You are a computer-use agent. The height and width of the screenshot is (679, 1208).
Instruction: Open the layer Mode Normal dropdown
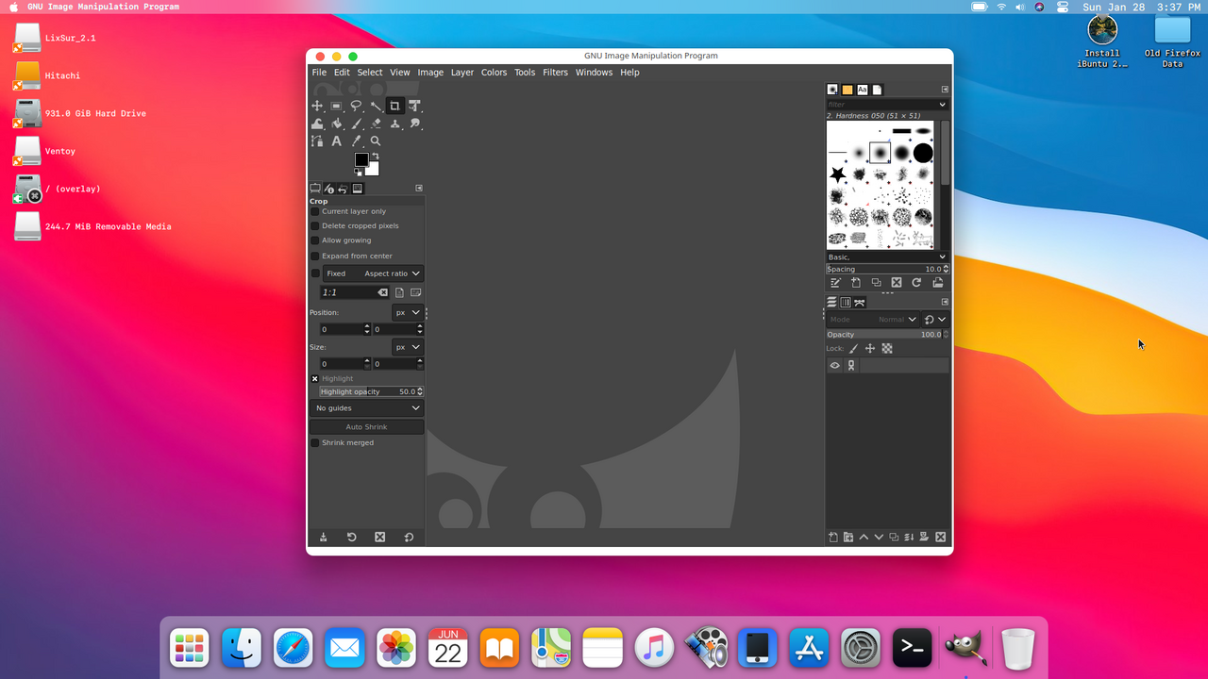click(873, 320)
